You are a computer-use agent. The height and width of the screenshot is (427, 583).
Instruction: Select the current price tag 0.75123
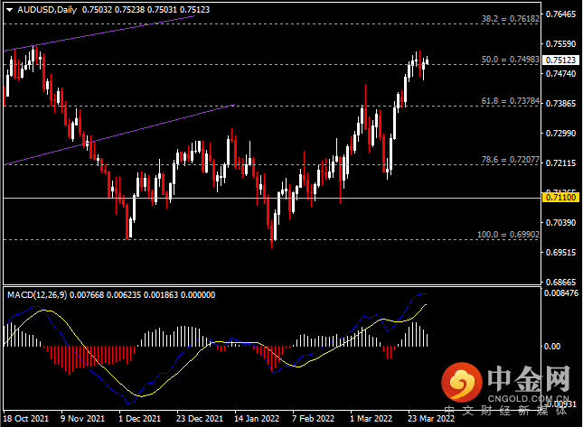[x=560, y=60]
